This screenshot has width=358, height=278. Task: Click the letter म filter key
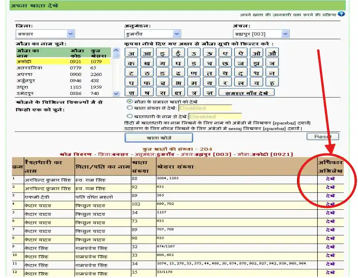click(194, 82)
